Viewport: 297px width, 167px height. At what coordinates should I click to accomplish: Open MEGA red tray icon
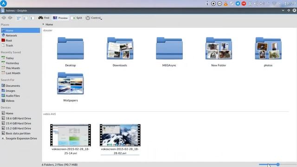tap(244, 3)
